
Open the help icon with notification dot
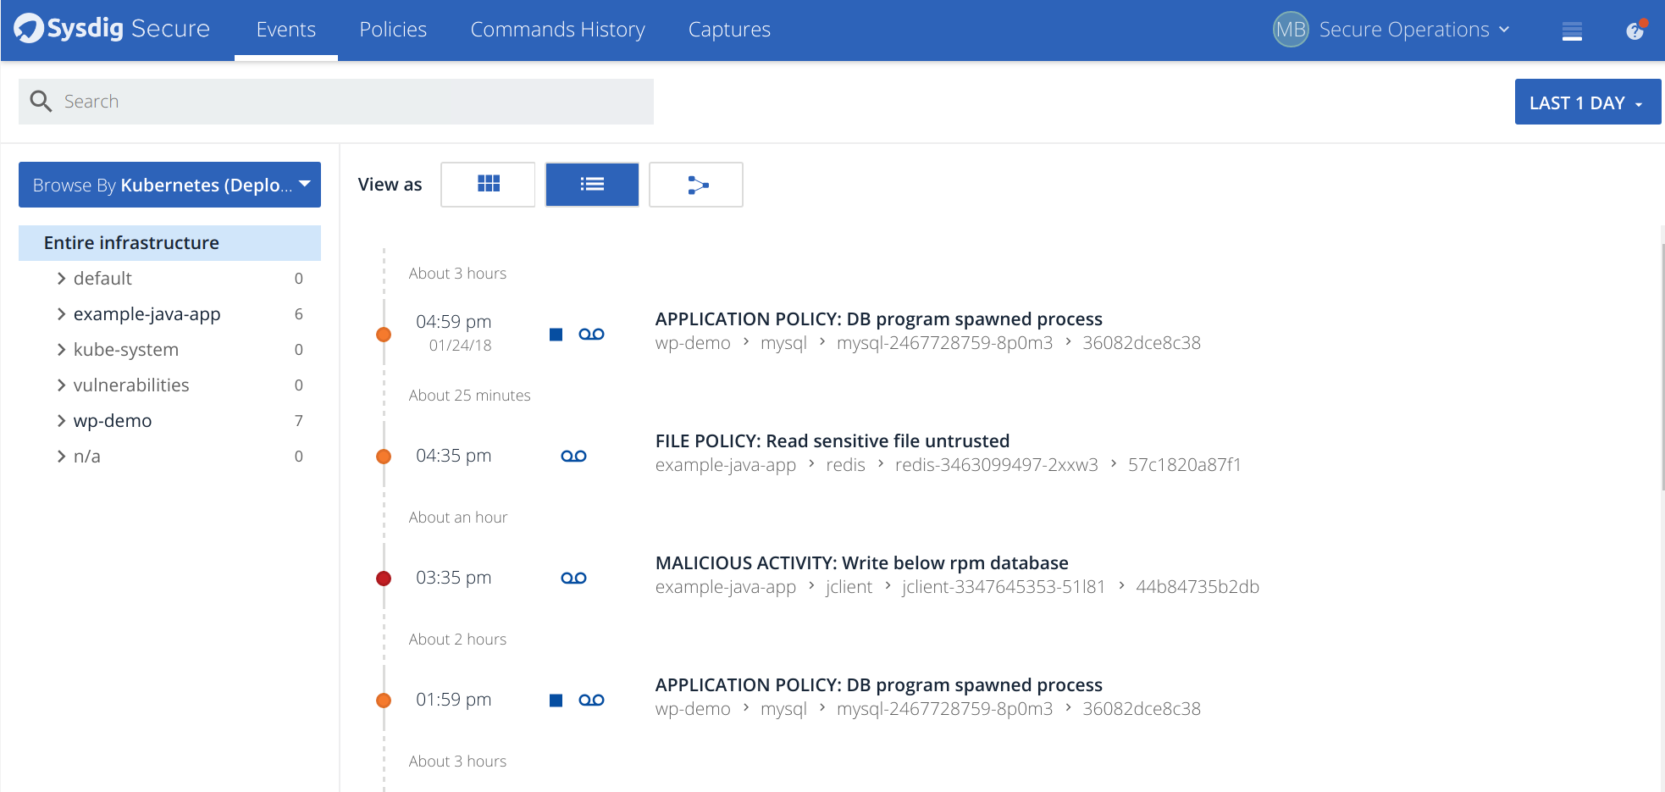tap(1635, 30)
